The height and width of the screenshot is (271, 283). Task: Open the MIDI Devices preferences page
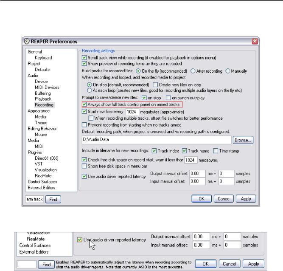[47, 87]
